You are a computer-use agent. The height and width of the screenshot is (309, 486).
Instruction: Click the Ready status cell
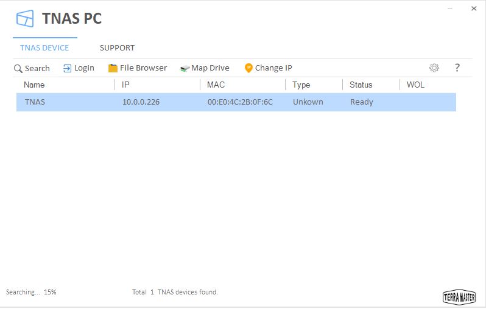pos(361,102)
